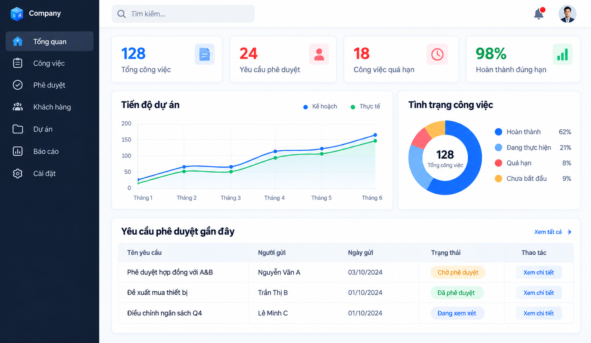Click the checkmark circle icon for Phê duyệt
591x343 pixels.
click(18, 85)
